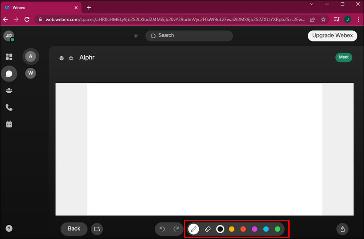Viewport: 364px width, 239px height.
Task: Redo the whiteboard stroke
Action: (176, 229)
